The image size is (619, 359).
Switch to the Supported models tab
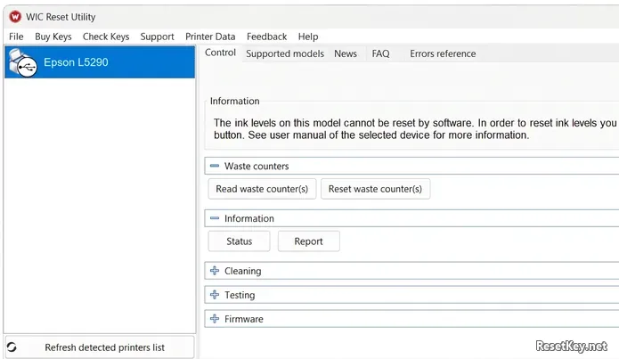pos(285,53)
